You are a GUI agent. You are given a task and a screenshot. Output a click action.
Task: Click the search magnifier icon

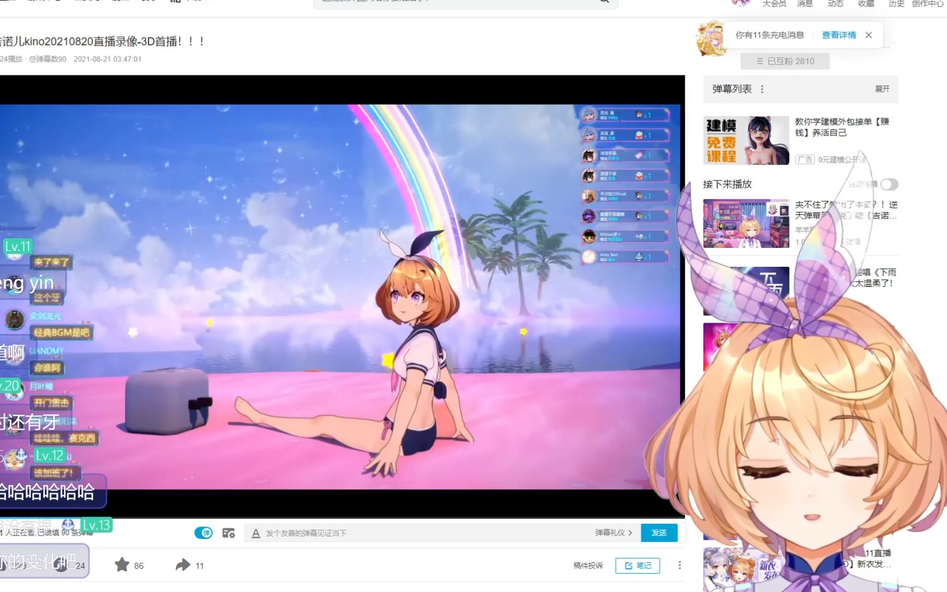tap(604, 2)
